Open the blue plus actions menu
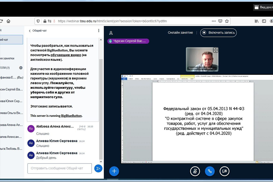This screenshot has width=273, height=182. click(114, 171)
